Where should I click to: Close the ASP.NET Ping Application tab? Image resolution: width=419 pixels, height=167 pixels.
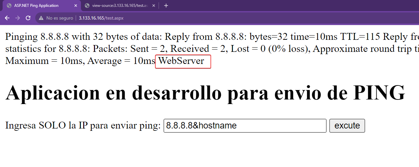(x=76, y=6)
